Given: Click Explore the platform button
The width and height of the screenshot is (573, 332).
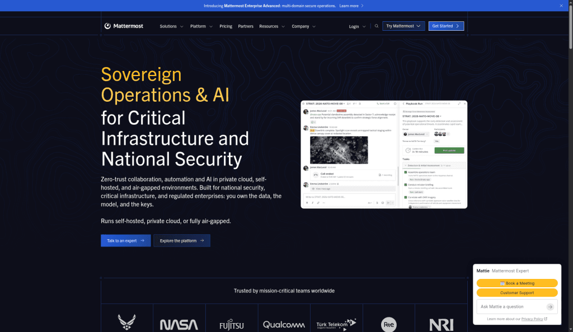Looking at the screenshot, I should pyautogui.click(x=182, y=240).
